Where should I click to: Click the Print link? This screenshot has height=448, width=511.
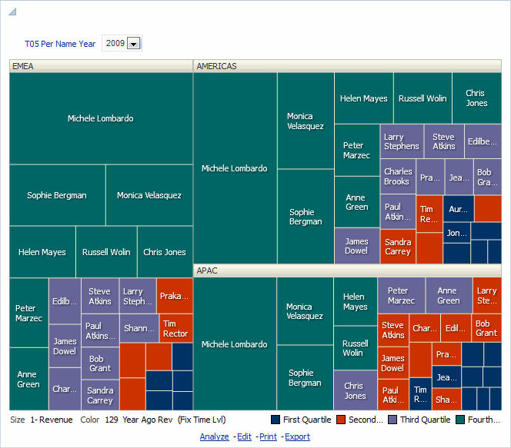(x=268, y=436)
